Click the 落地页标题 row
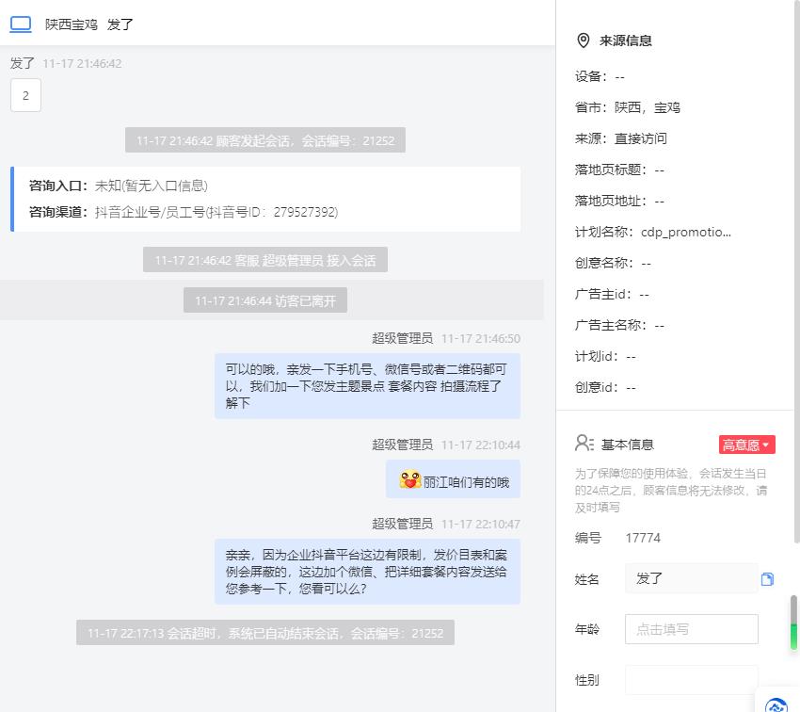This screenshot has height=712, width=800. tap(619, 170)
